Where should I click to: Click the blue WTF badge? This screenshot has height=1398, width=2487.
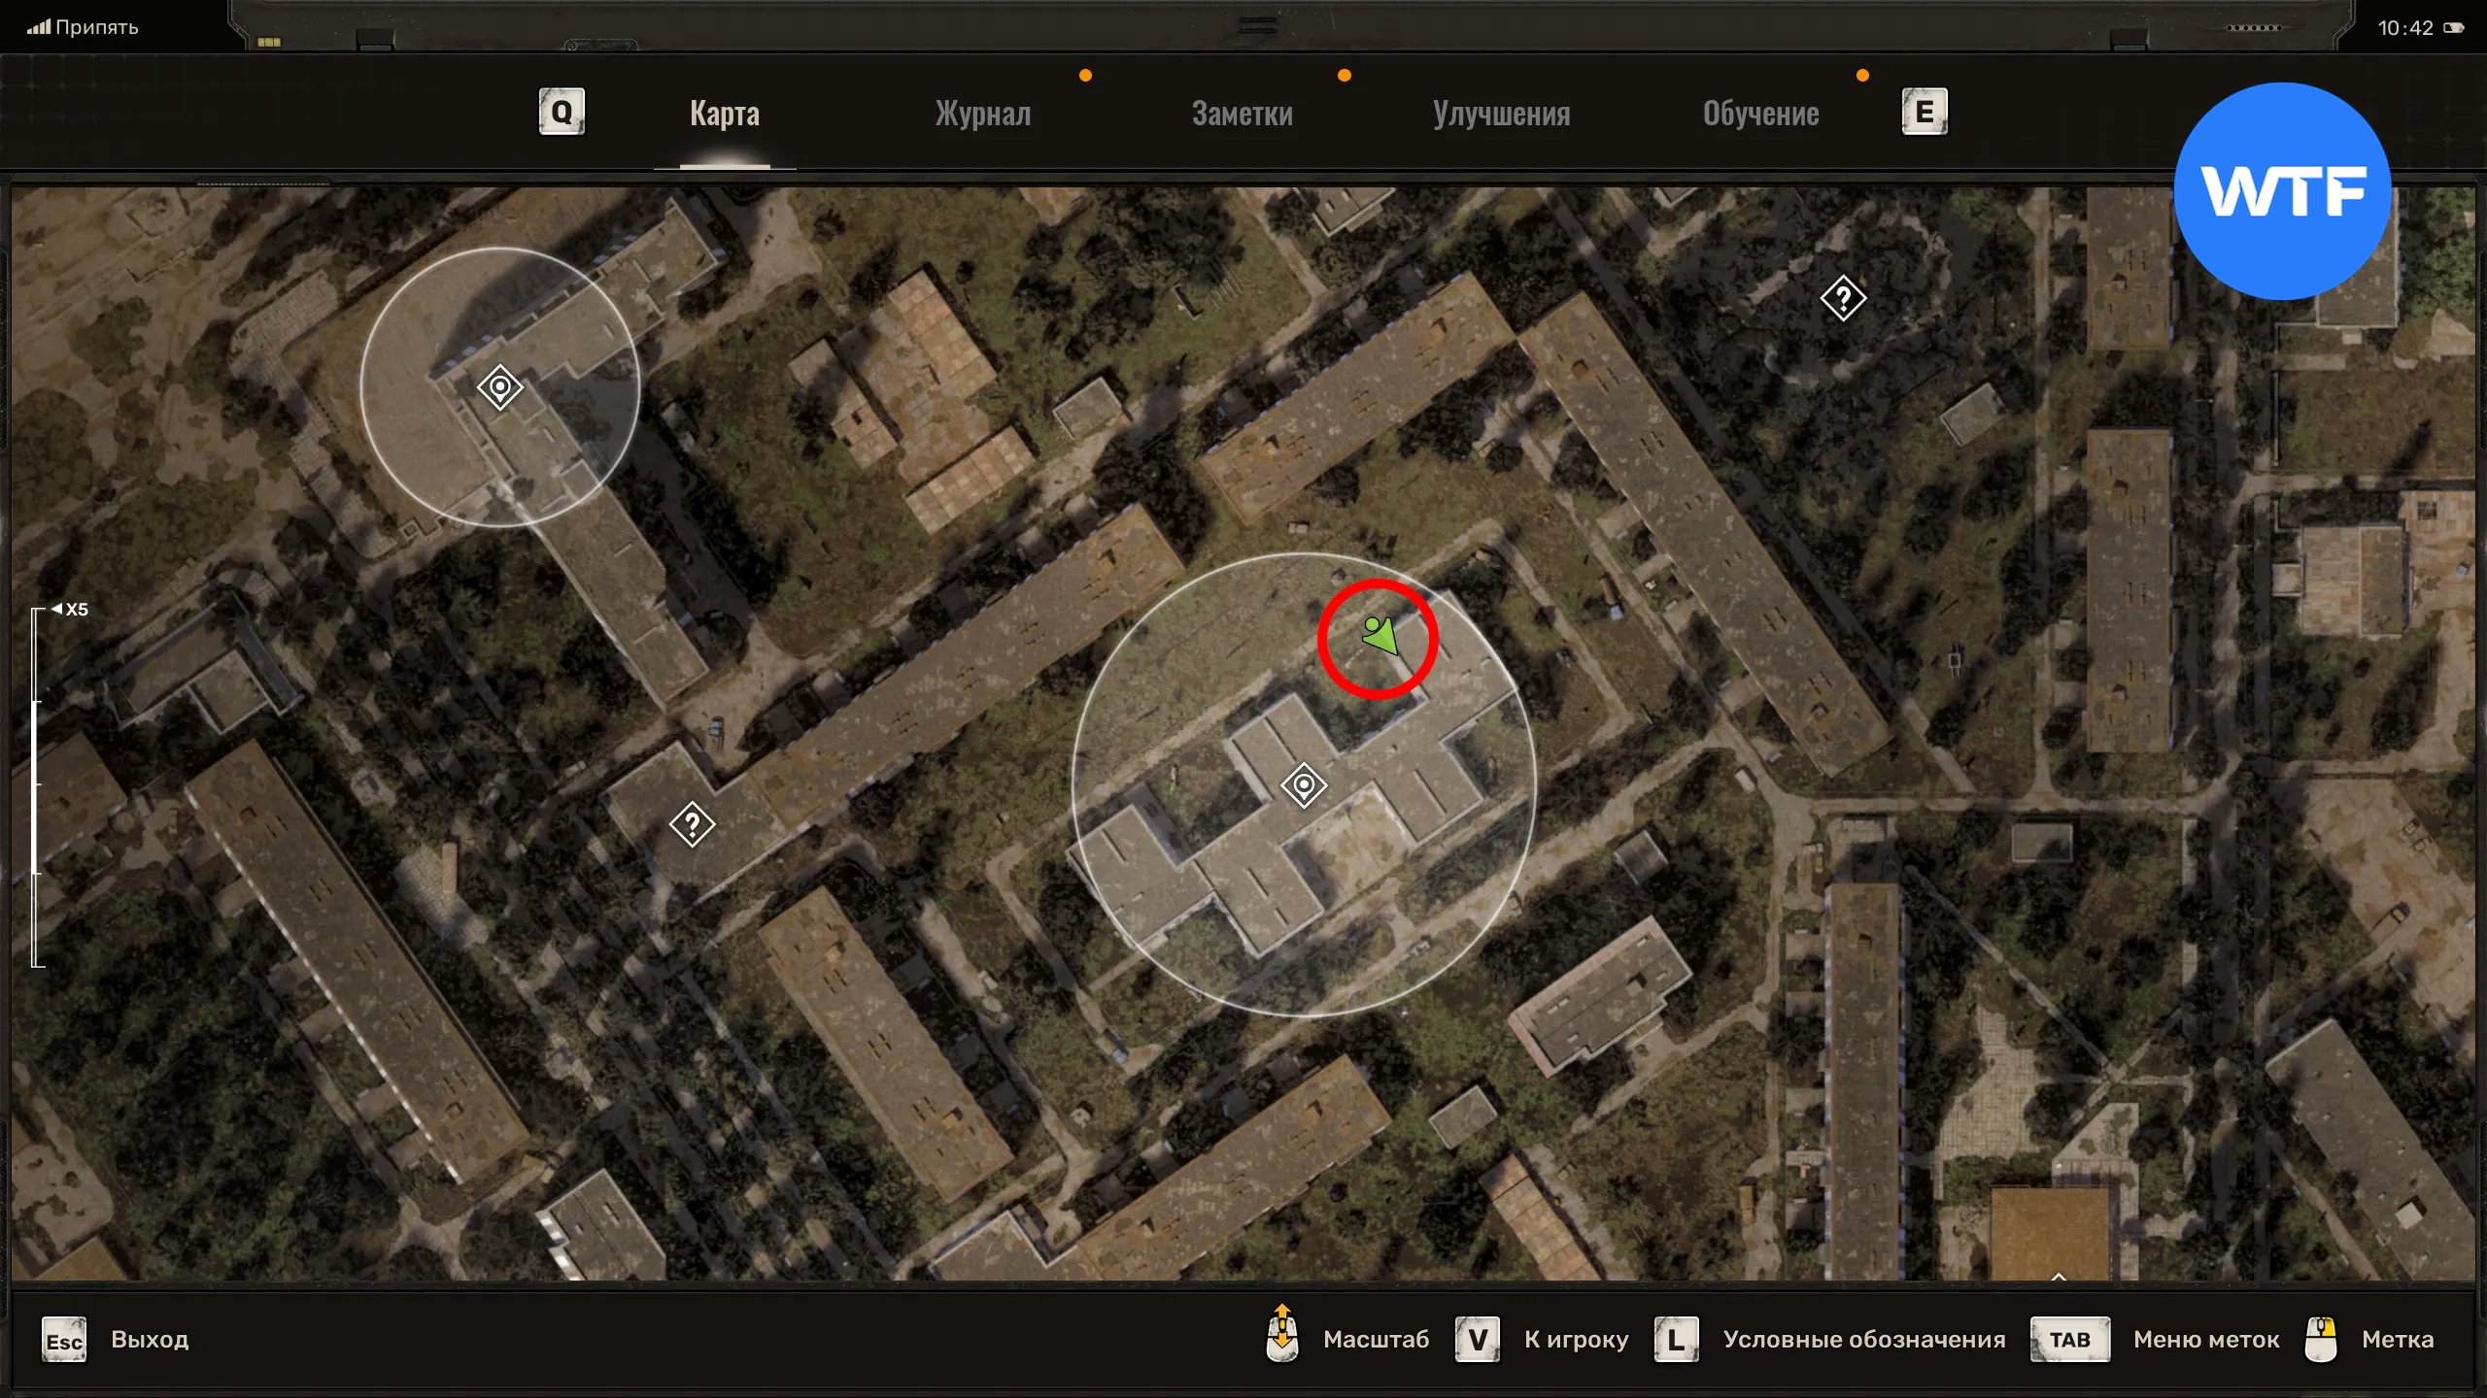(x=2282, y=191)
